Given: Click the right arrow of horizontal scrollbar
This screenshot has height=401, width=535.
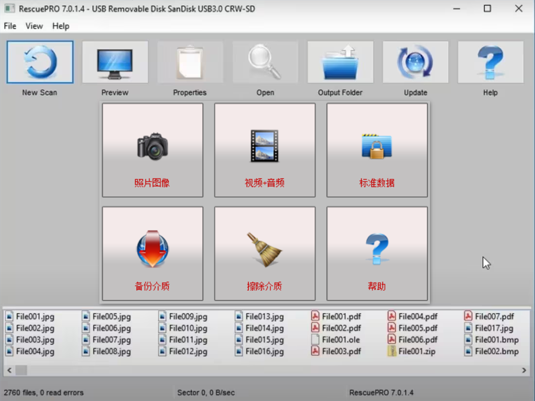Looking at the screenshot, I should point(524,370).
